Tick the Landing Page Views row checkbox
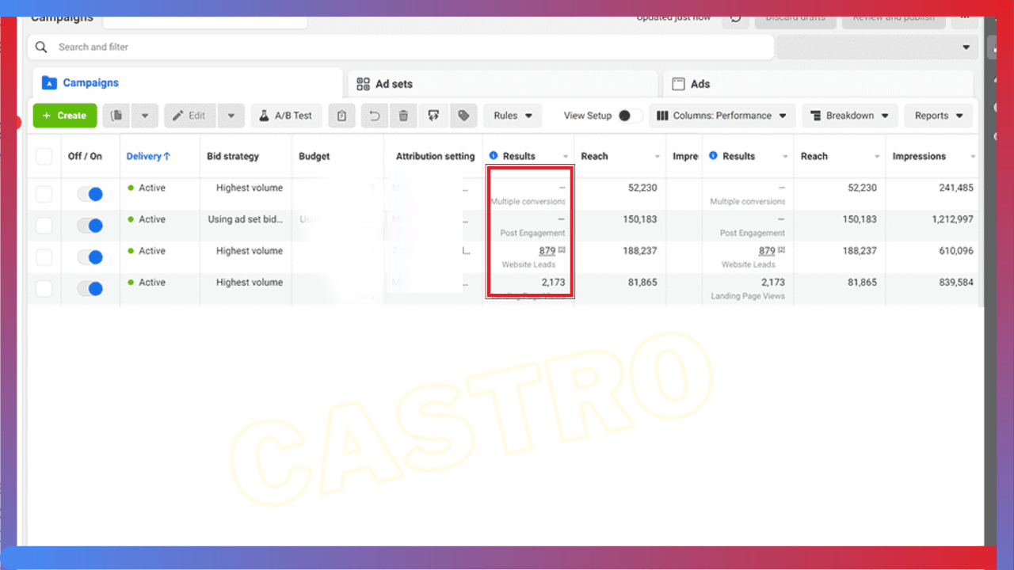This screenshot has width=1014, height=570. pos(44,289)
